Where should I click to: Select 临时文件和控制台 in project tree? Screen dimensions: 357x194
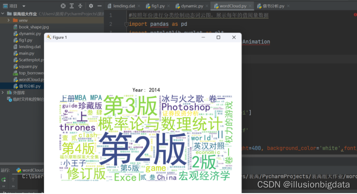point(28,99)
